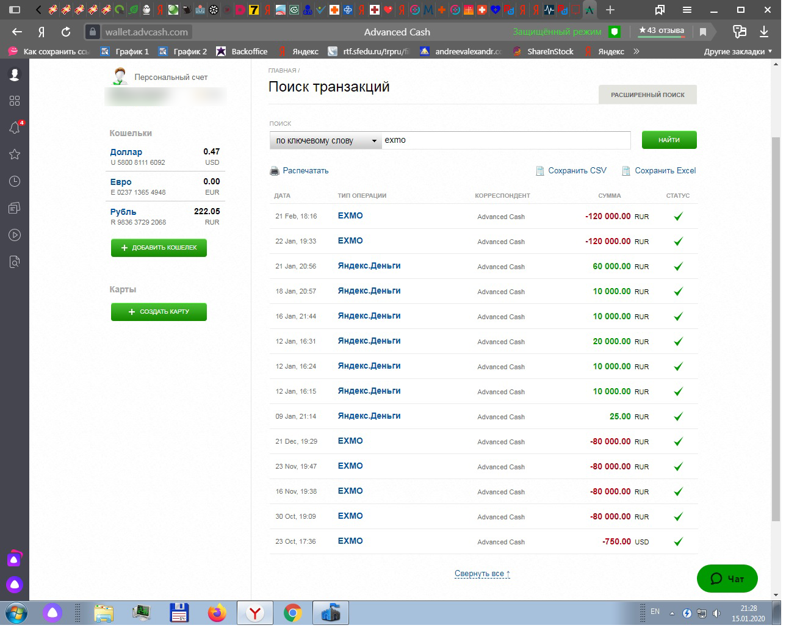Click 'ДОБАВИТЬ КОШЕЛЕК' button
Screen dimensions: 786x628
[159, 248]
